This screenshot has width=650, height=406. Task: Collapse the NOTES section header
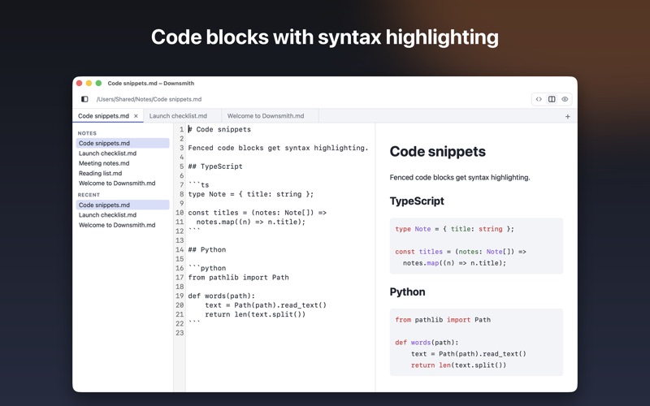[87, 133]
